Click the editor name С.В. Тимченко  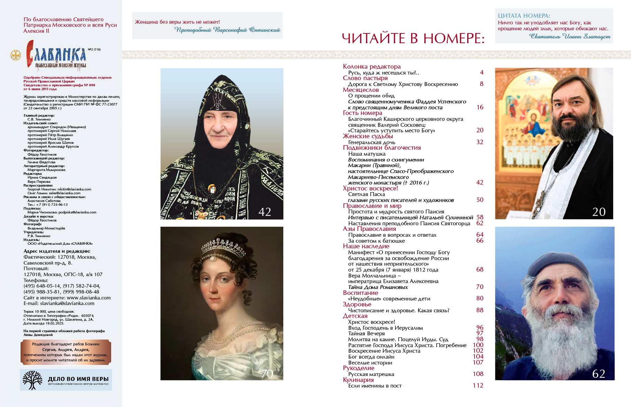(39, 119)
